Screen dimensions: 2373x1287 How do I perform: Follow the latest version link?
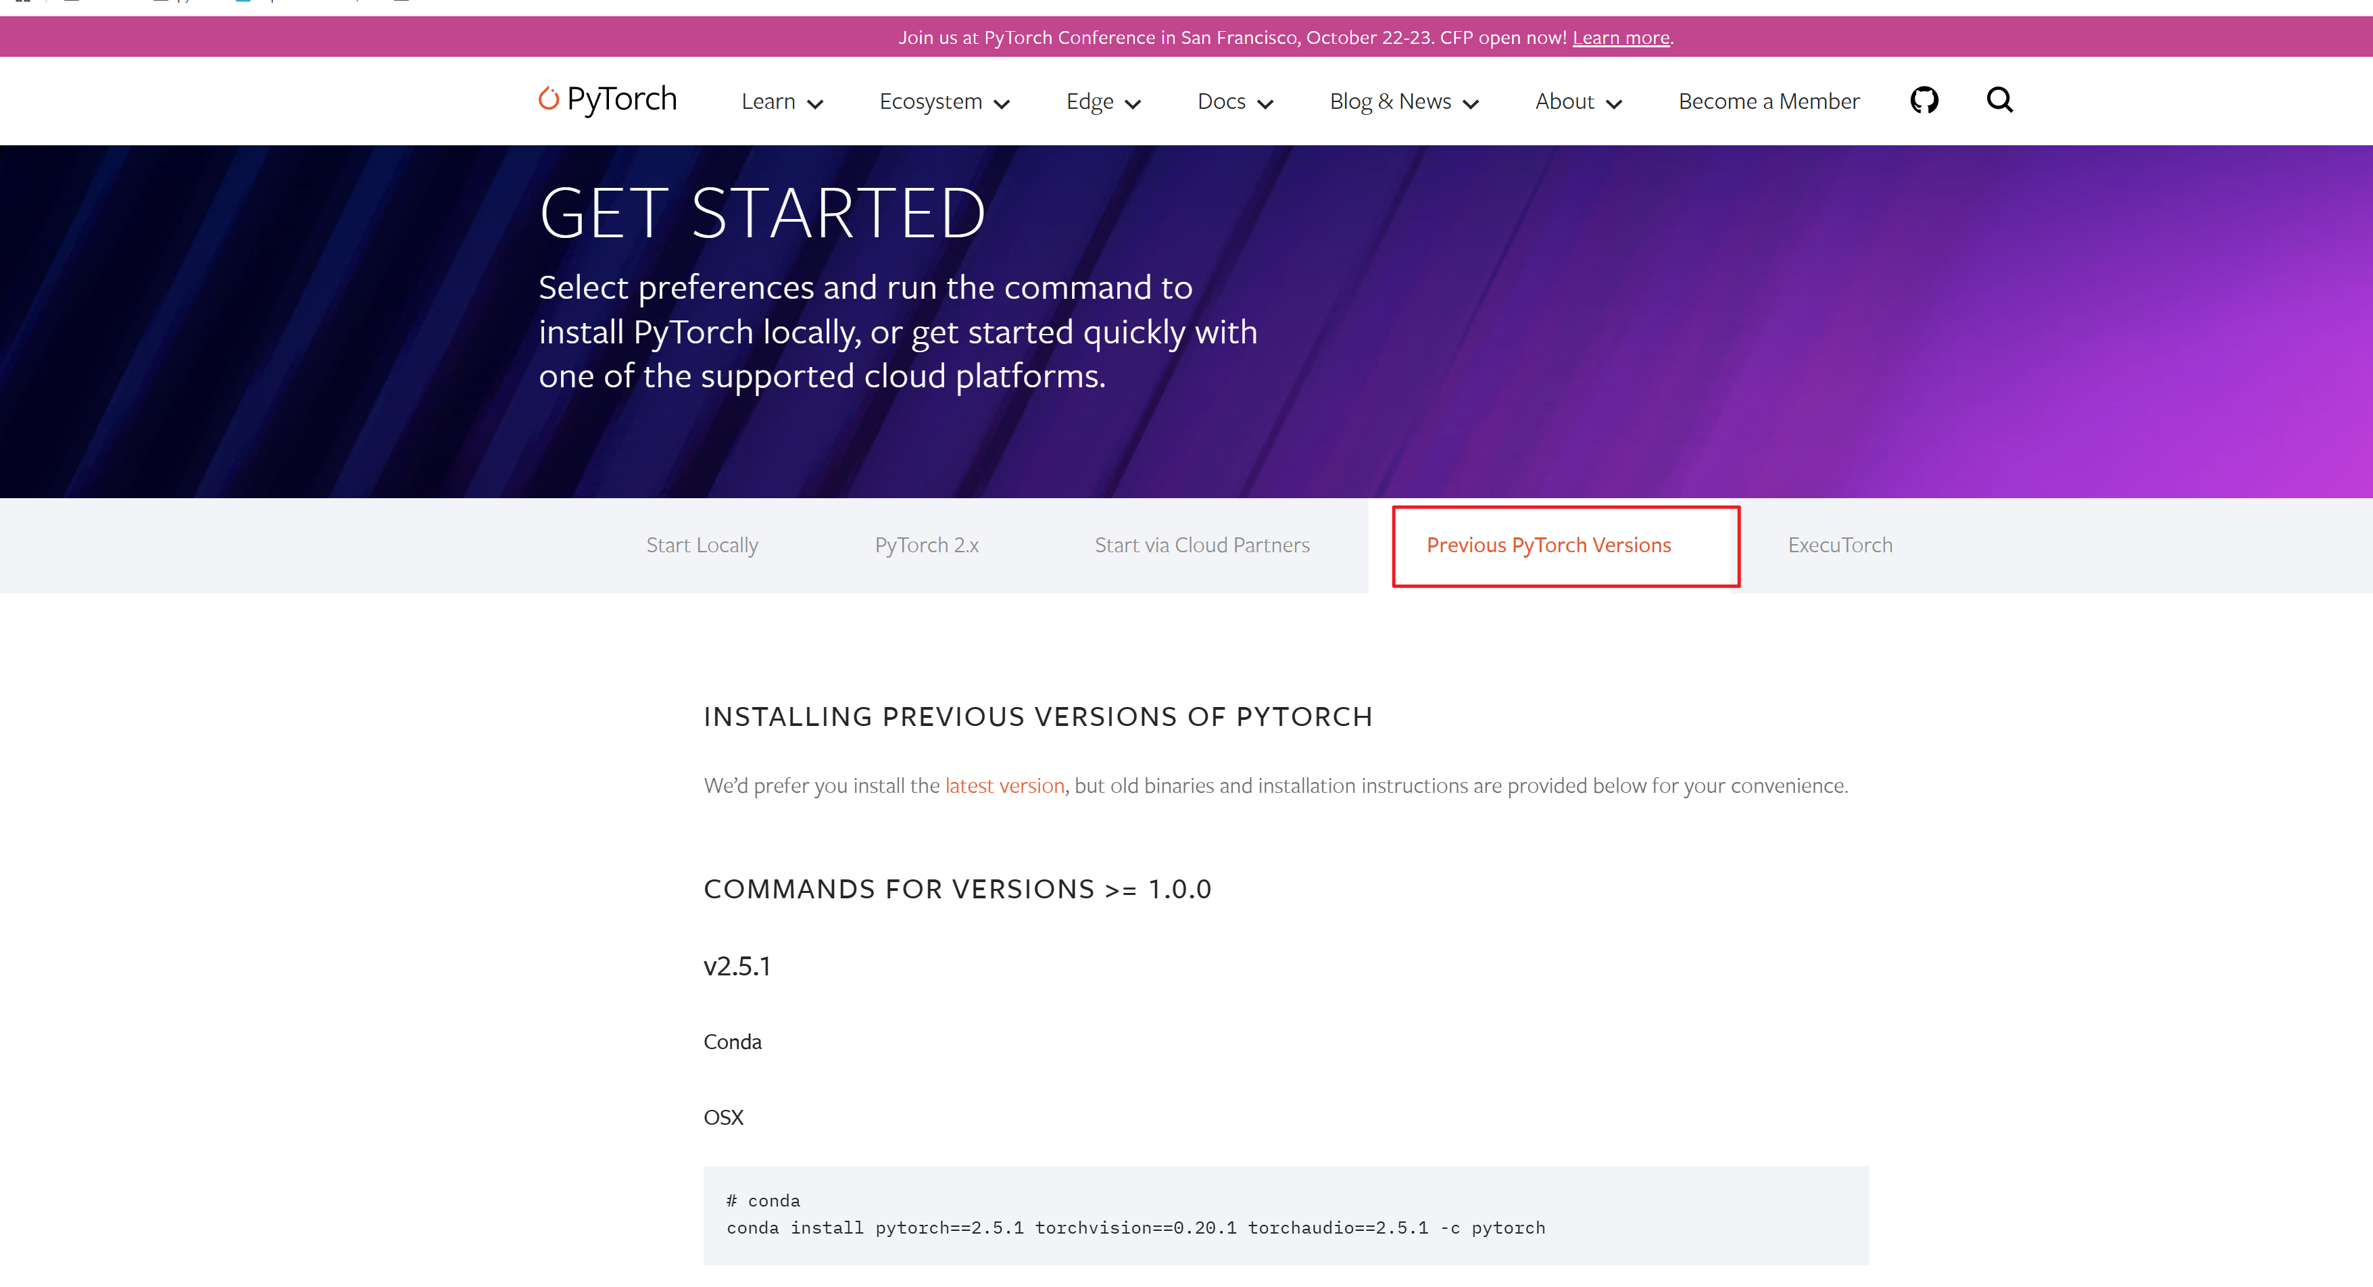click(1004, 786)
